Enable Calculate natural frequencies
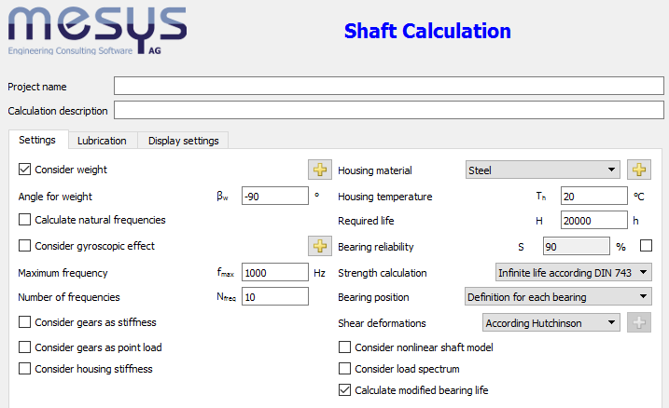Image resolution: width=669 pixels, height=408 pixels. pyautogui.click(x=25, y=220)
